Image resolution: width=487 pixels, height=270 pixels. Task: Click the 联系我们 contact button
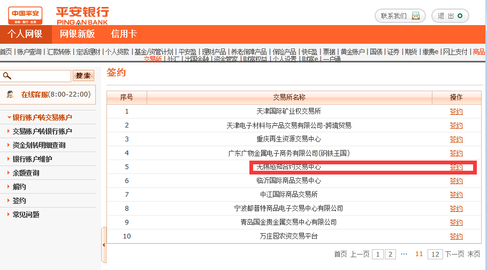(x=400, y=16)
